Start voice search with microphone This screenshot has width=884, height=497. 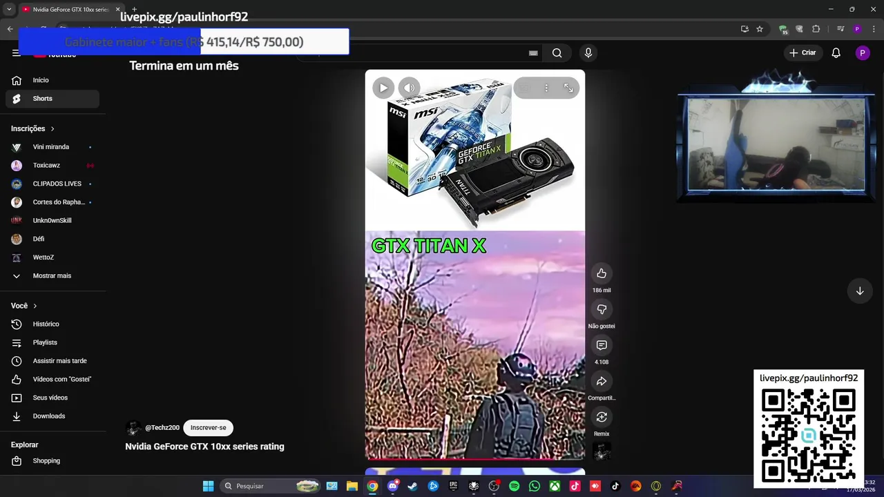(588, 53)
